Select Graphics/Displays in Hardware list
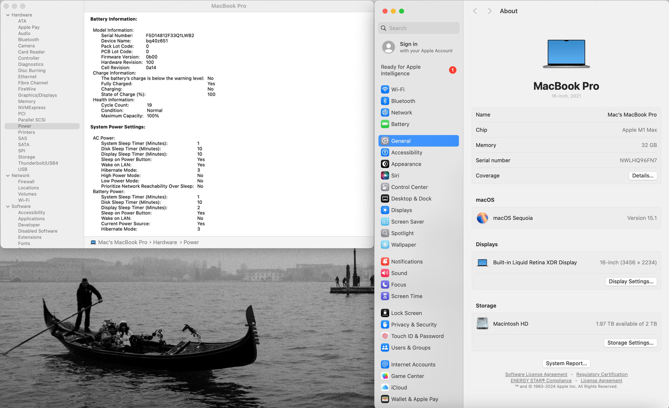The image size is (669, 408). tap(38, 95)
